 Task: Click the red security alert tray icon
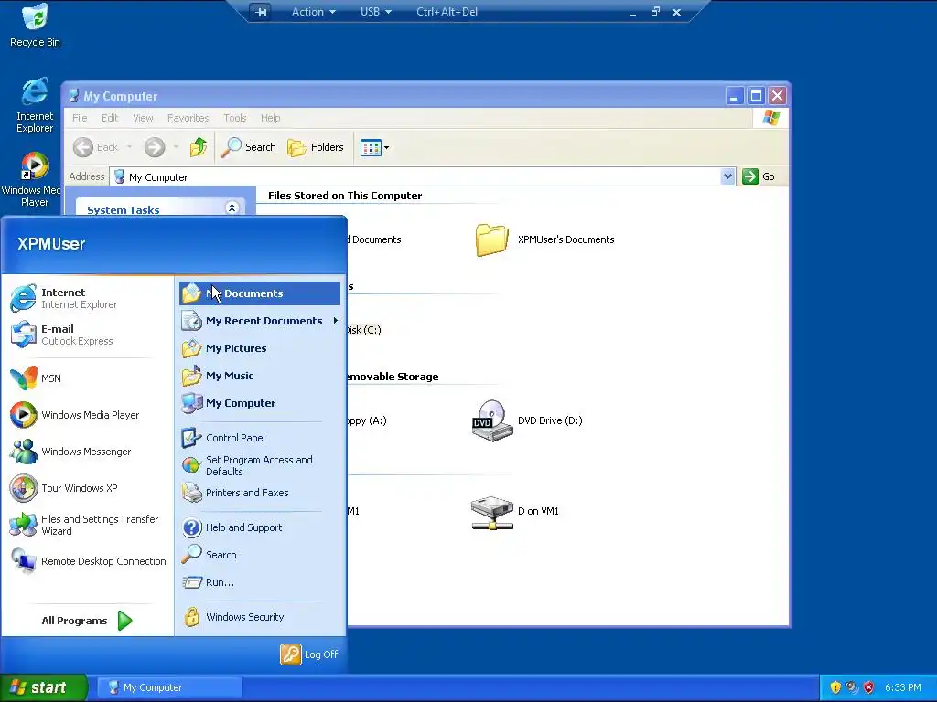click(x=869, y=687)
